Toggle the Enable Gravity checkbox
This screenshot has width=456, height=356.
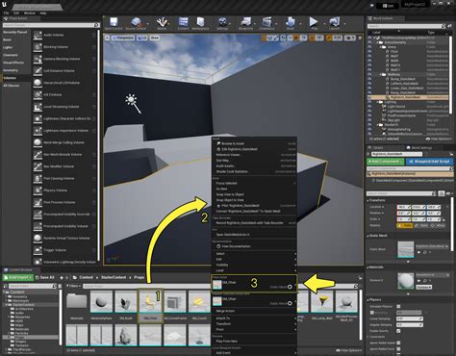click(398, 331)
